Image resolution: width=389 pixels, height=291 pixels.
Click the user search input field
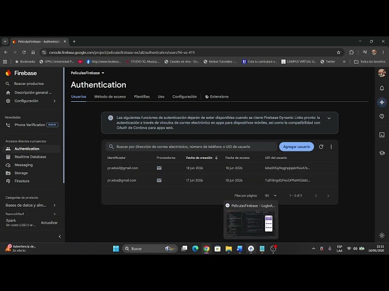tap(191, 147)
